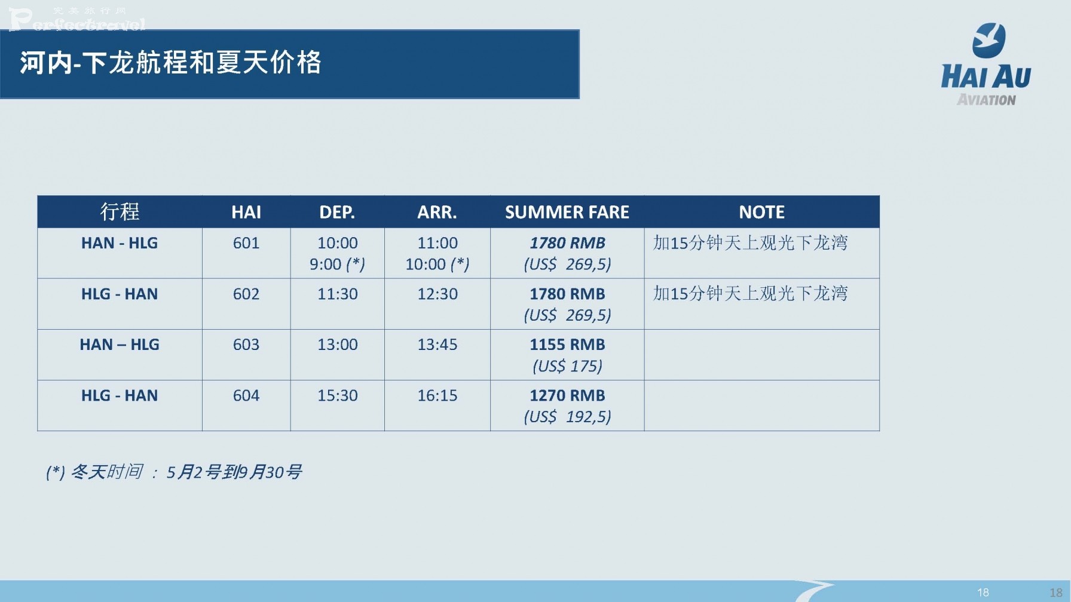Click the first row note about 下龙湾
1071x602 pixels.
(x=750, y=242)
